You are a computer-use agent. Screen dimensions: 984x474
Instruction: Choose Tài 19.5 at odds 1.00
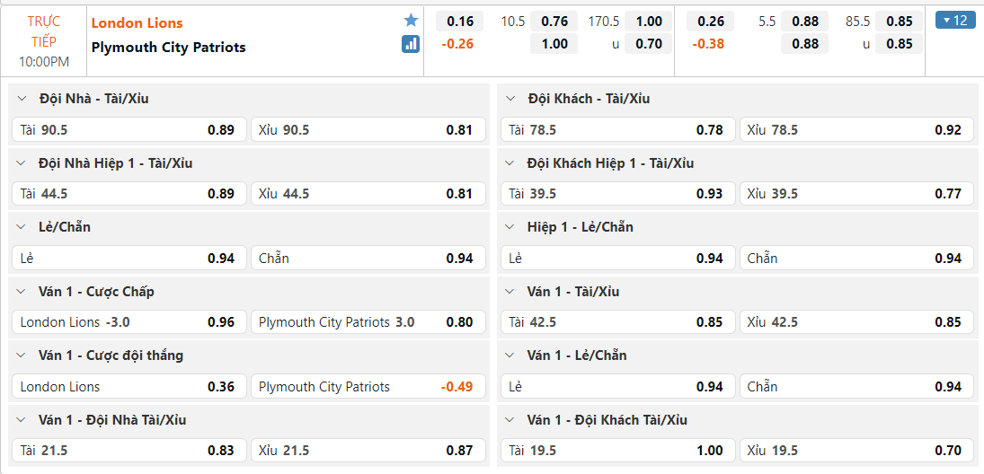click(616, 451)
